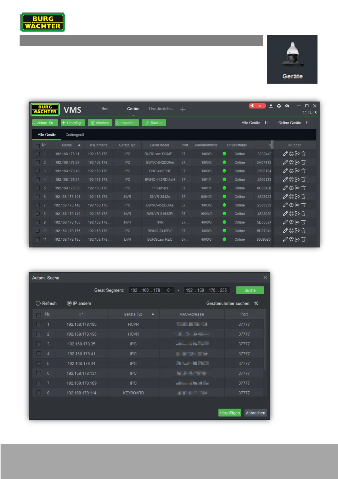The width and height of the screenshot is (338, 479).
Task: Sort device list by Name column arrow
Action: tap(79, 145)
